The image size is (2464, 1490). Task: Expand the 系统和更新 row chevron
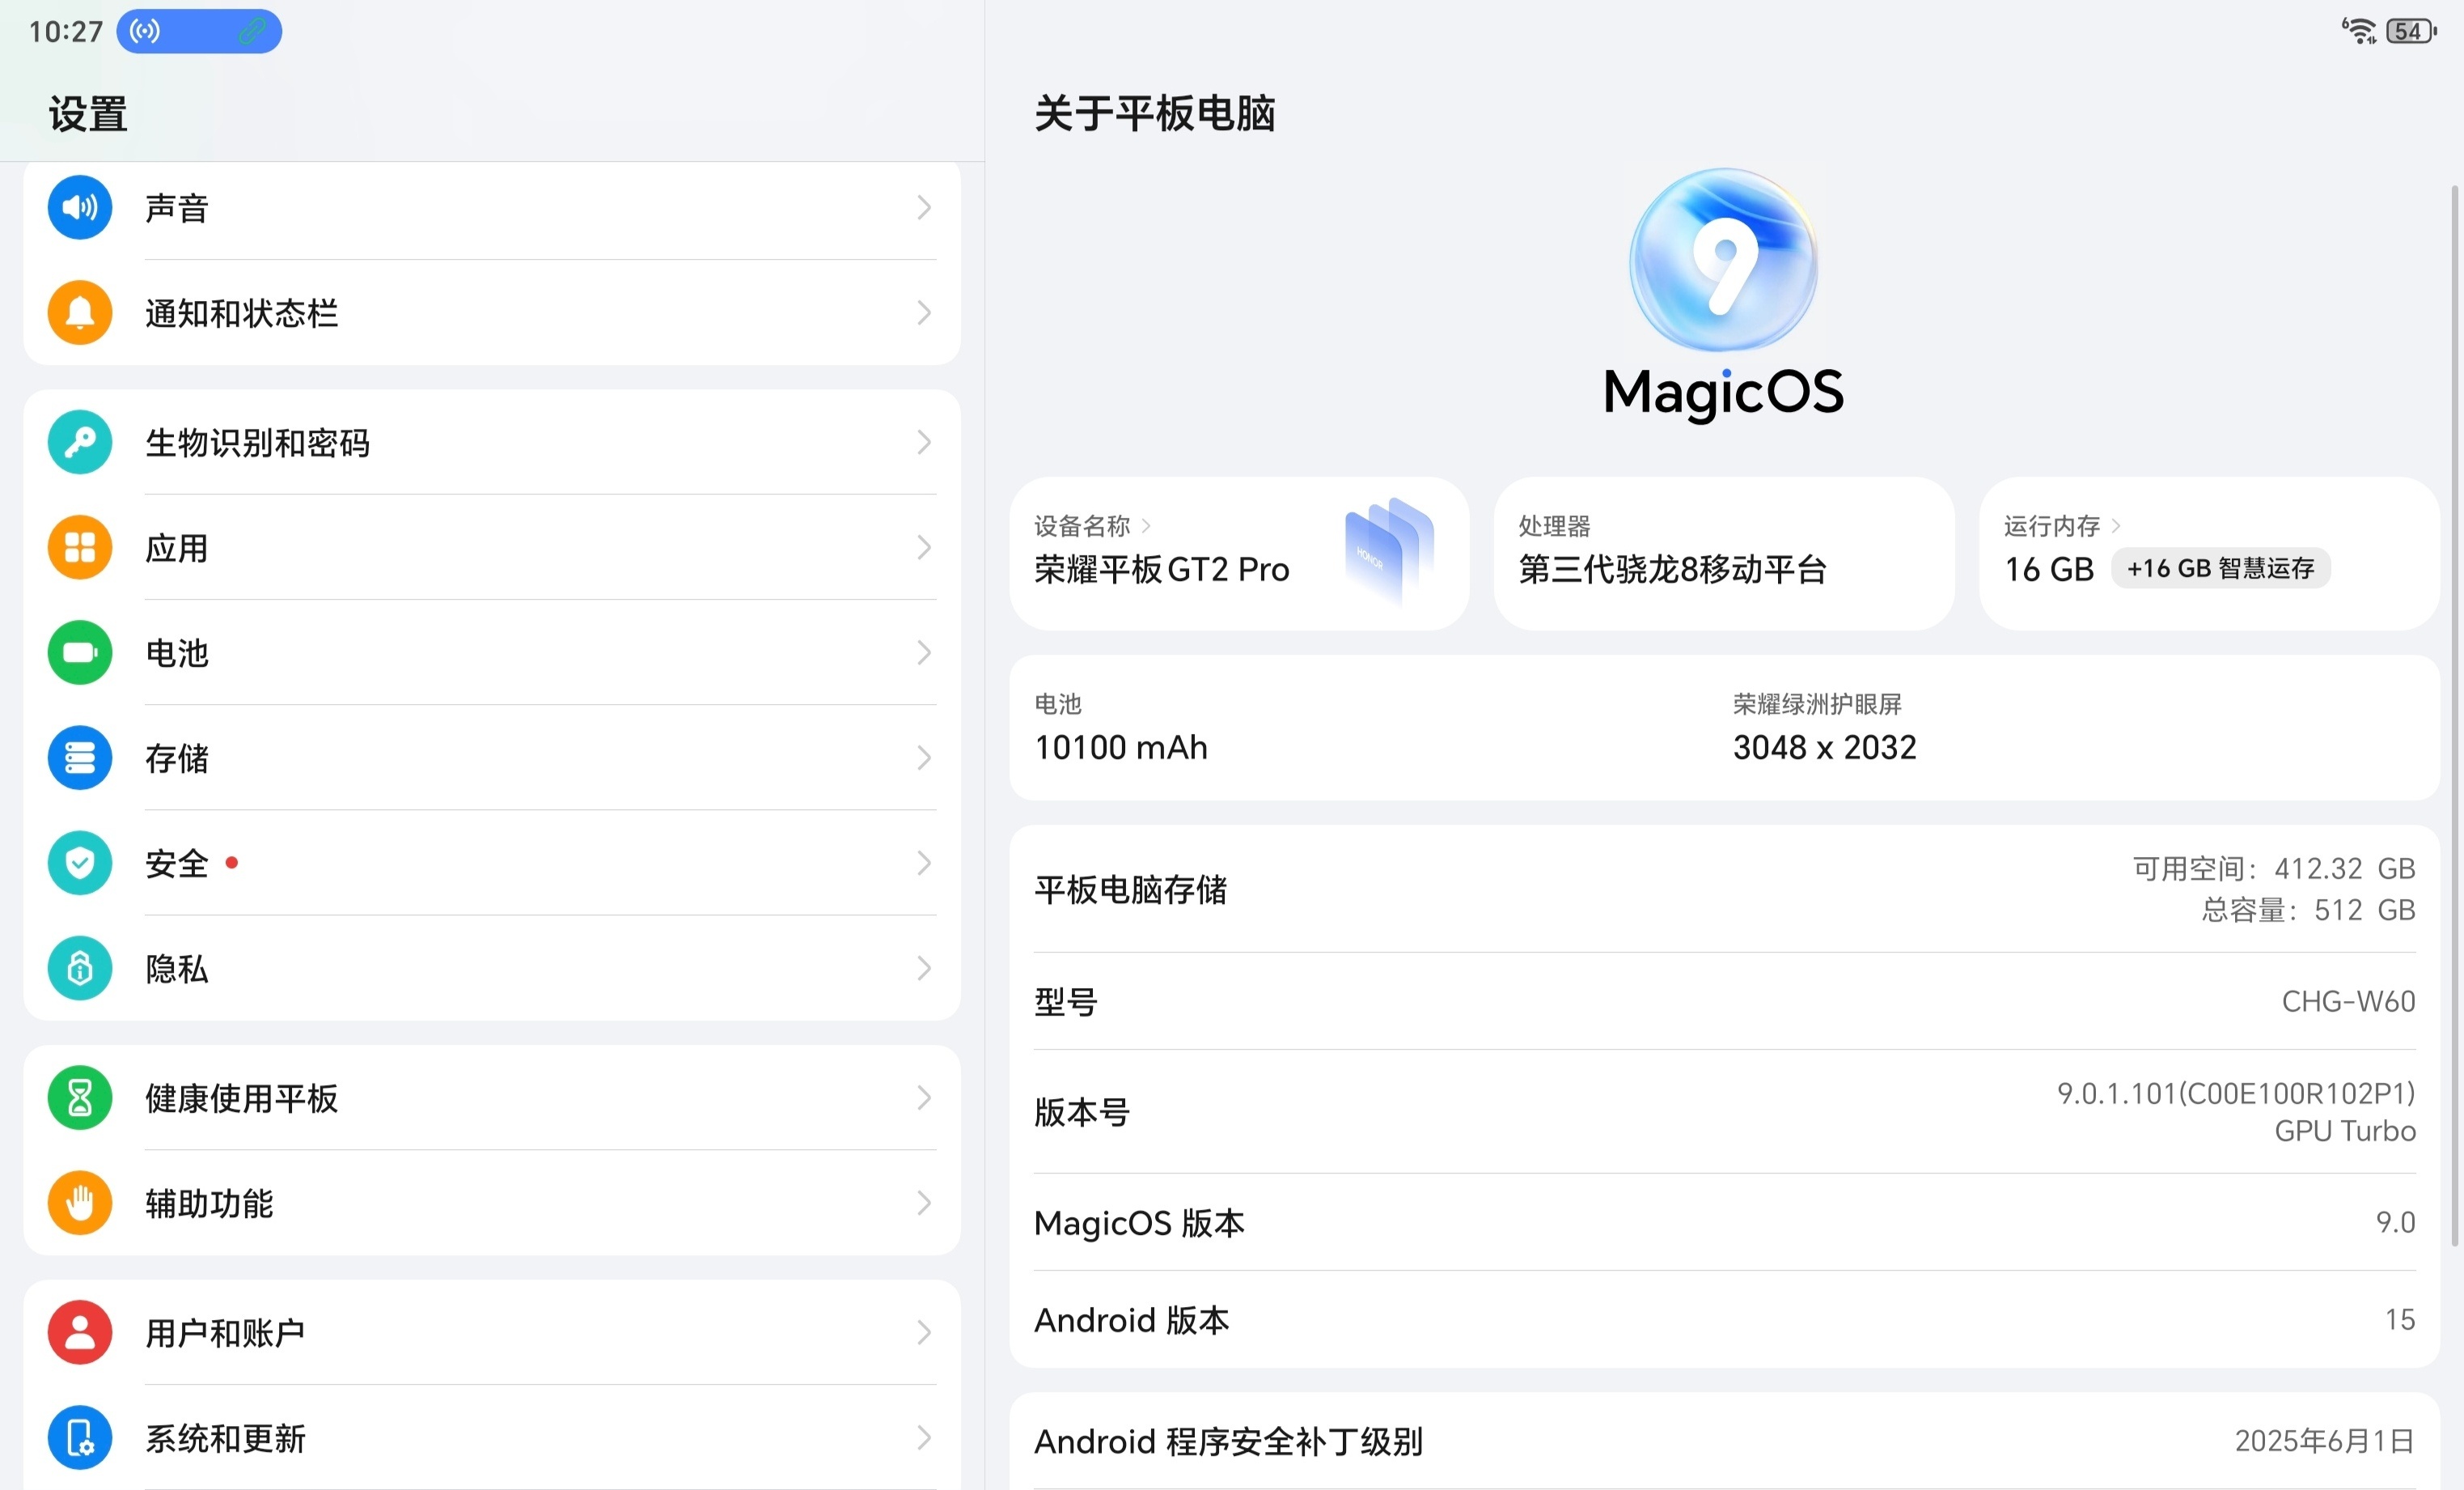pyautogui.click(x=924, y=1438)
